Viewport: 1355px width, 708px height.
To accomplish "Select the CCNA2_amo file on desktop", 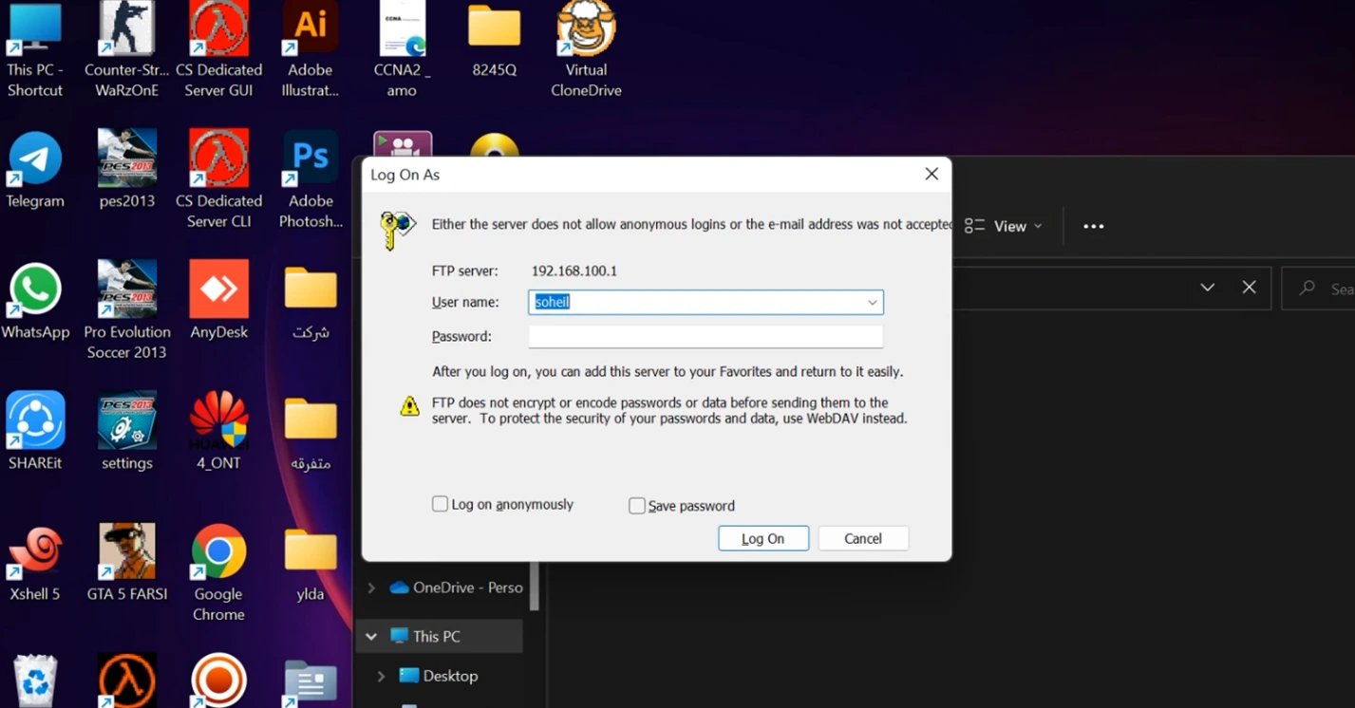I will pos(402,49).
